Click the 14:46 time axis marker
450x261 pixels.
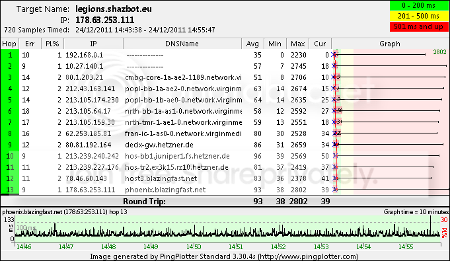[x=24, y=246]
